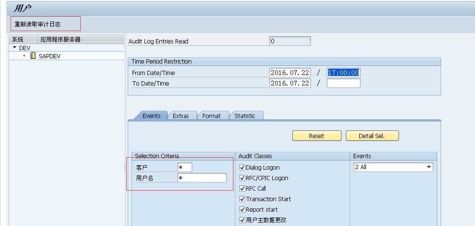The width and height of the screenshot is (475, 226).
Task: Open the Format tab
Action: 211,116
